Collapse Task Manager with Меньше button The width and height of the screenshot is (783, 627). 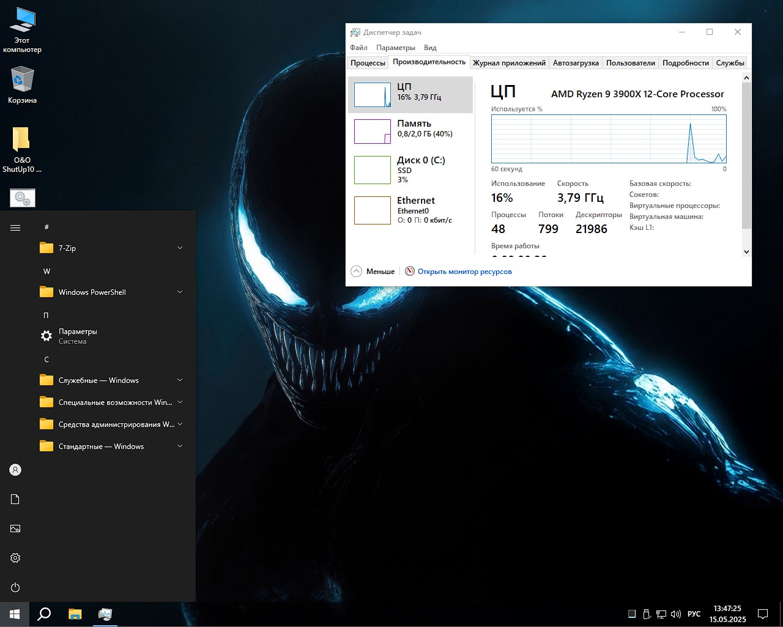373,271
